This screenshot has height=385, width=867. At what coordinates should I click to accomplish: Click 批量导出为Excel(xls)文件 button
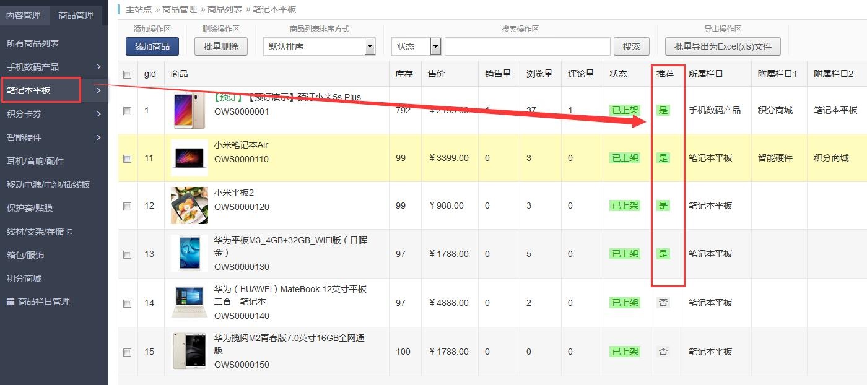(723, 46)
